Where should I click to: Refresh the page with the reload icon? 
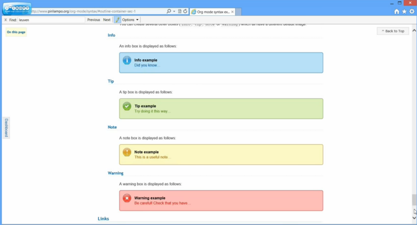pyautogui.click(x=185, y=11)
